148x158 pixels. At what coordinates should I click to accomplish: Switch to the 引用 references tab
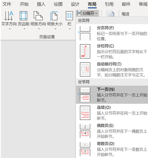109,4
